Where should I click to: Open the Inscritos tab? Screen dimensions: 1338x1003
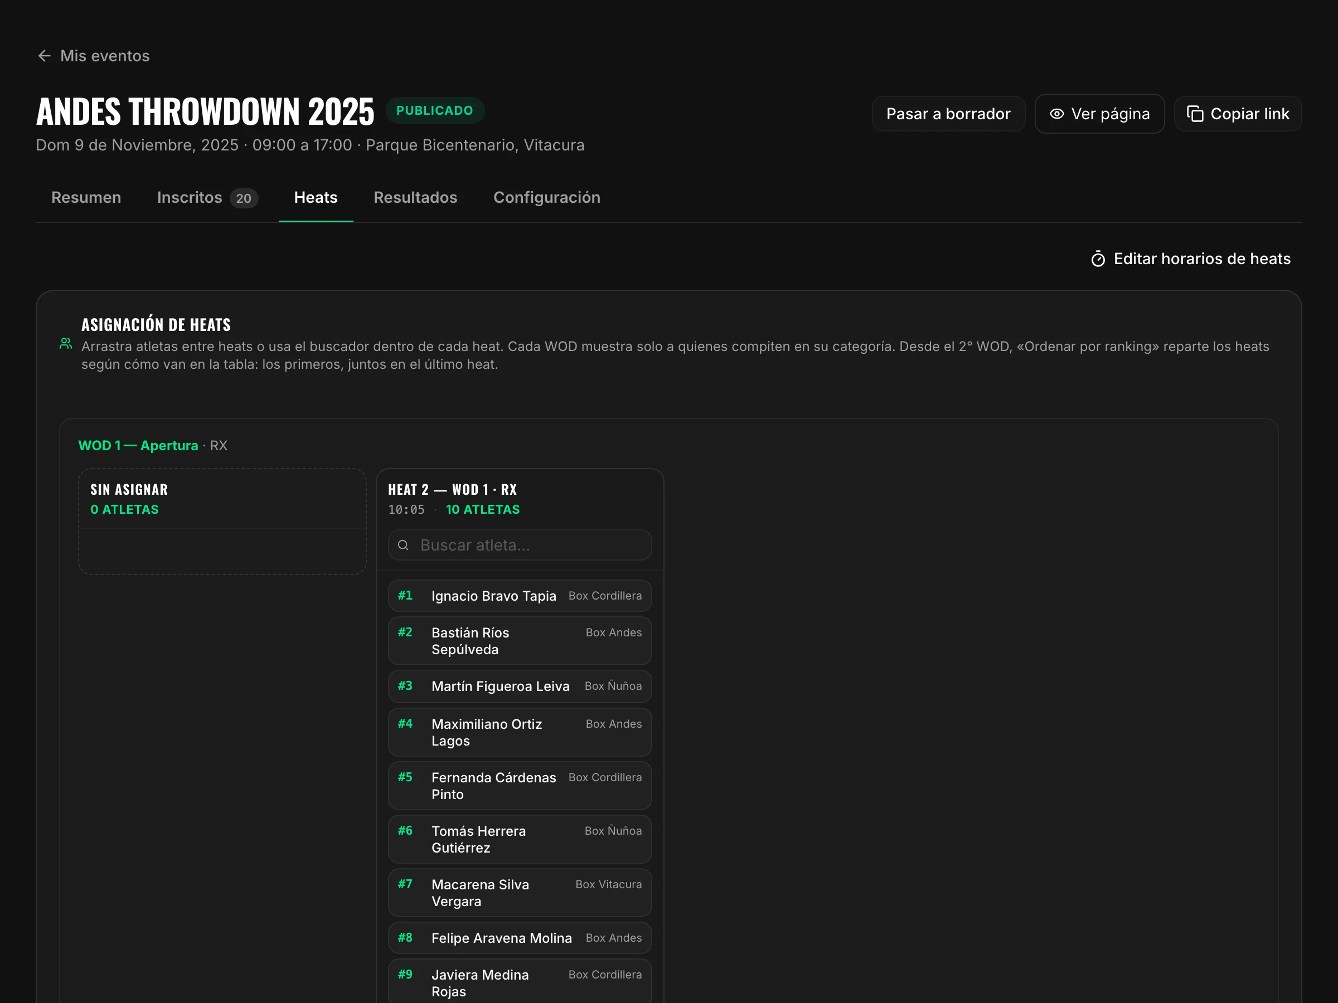(x=207, y=198)
